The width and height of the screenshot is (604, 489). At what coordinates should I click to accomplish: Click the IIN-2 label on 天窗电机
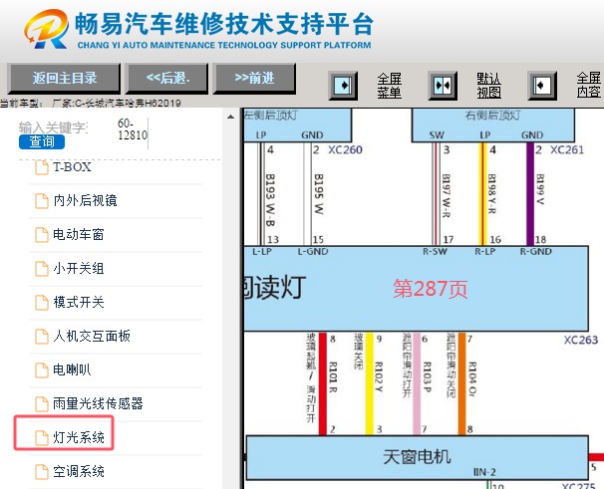pos(484,472)
